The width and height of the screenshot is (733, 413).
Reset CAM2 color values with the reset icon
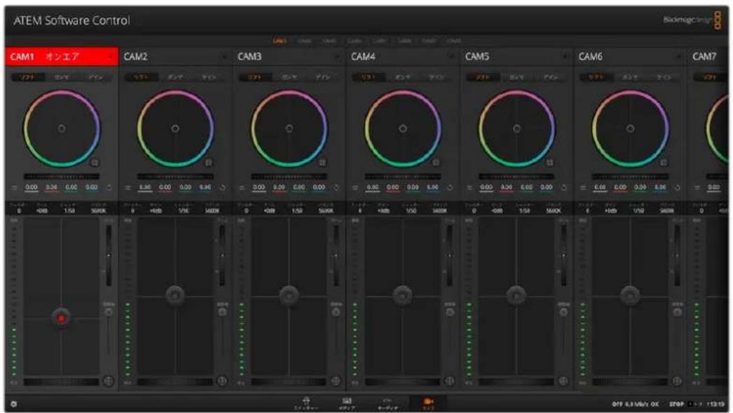(x=222, y=188)
